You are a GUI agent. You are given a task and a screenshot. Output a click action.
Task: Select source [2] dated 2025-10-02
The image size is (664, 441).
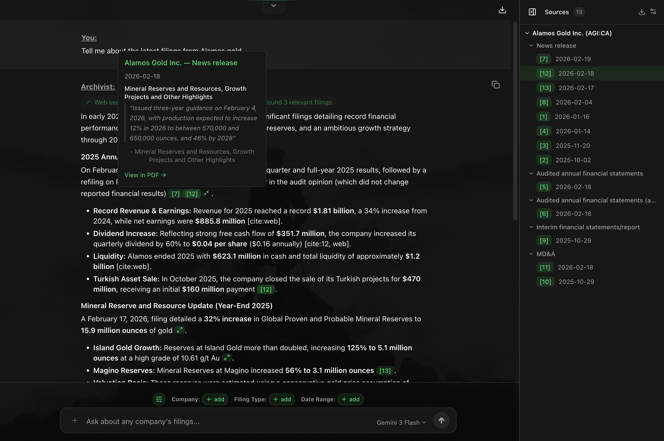click(592, 160)
